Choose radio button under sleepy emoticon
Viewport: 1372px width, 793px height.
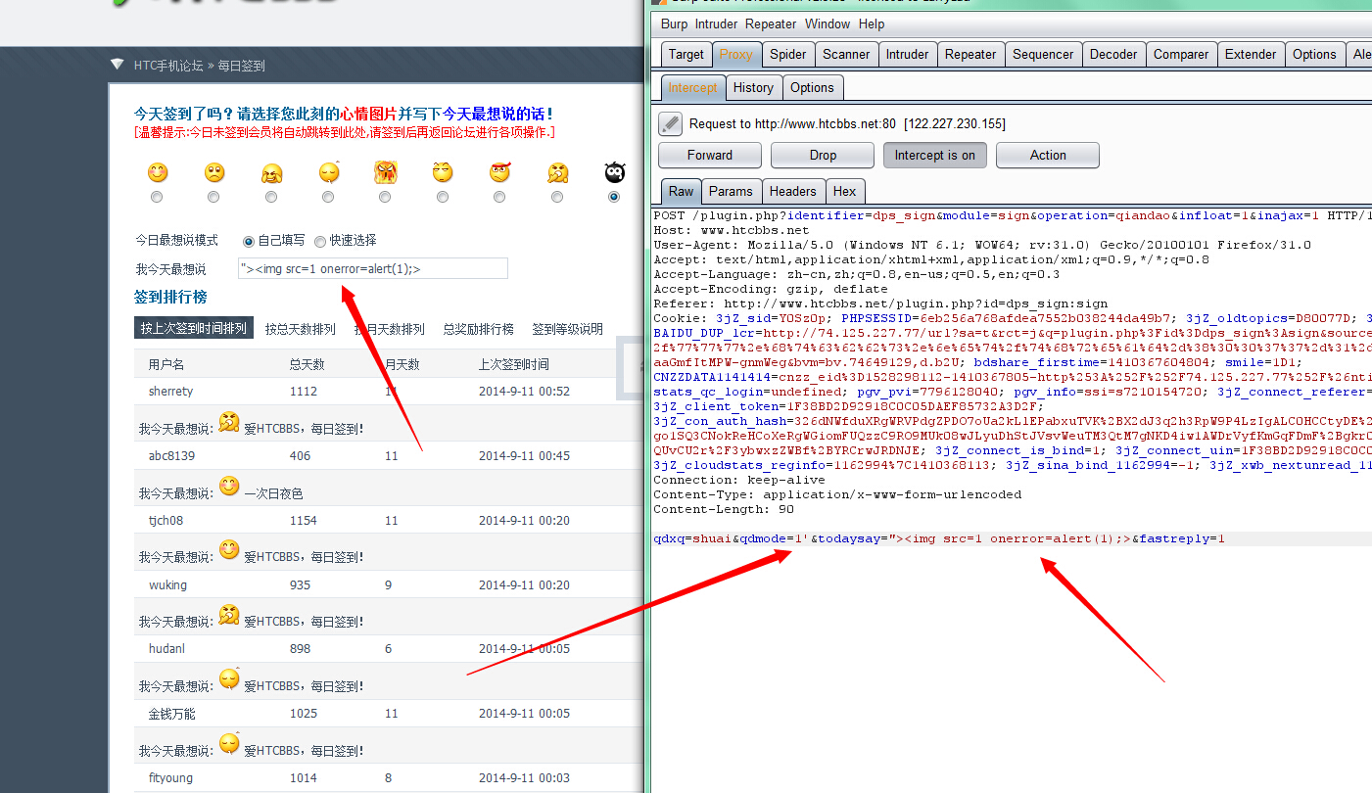(328, 197)
